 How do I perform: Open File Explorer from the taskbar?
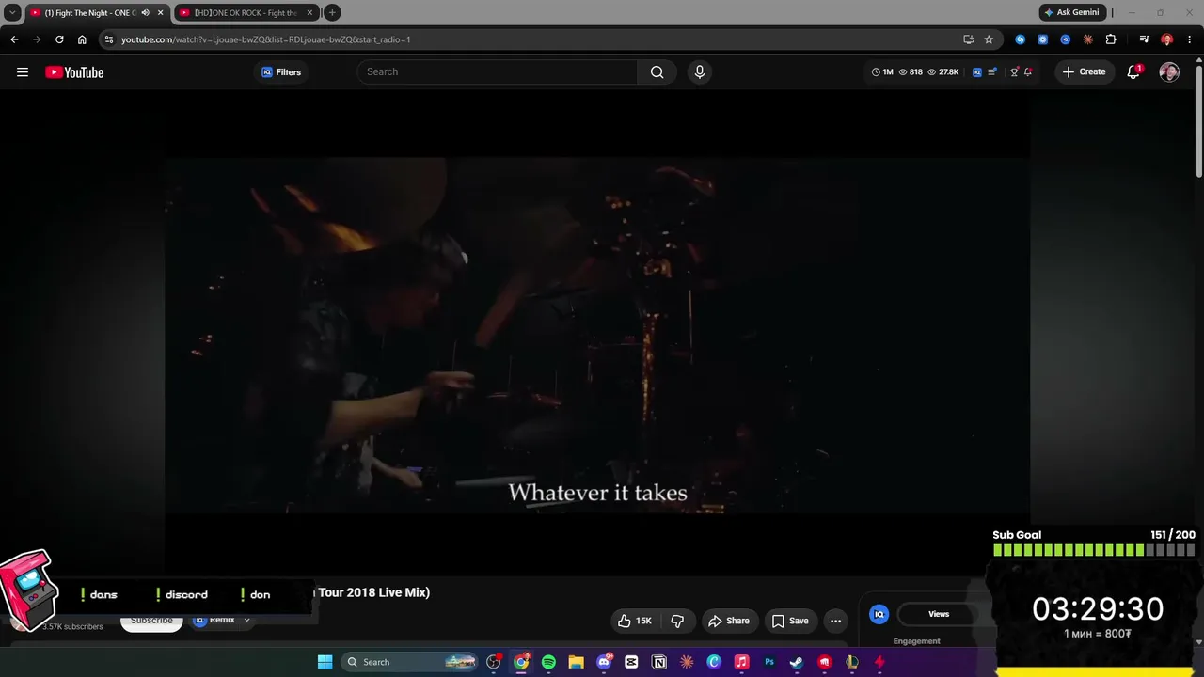click(x=576, y=662)
